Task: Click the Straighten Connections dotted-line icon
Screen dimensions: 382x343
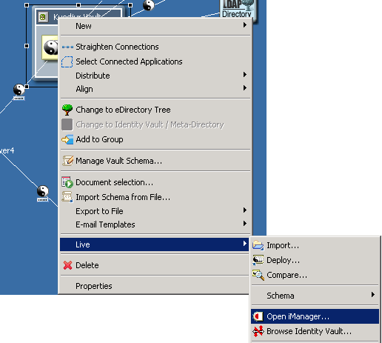Action: coord(67,47)
